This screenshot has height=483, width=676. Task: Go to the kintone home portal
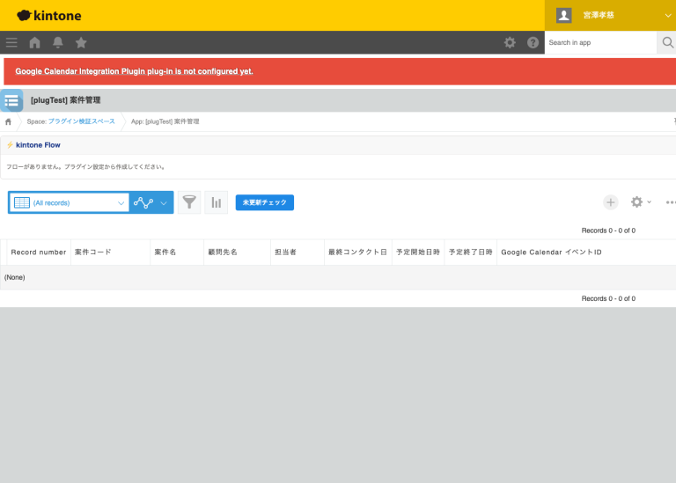(x=35, y=42)
